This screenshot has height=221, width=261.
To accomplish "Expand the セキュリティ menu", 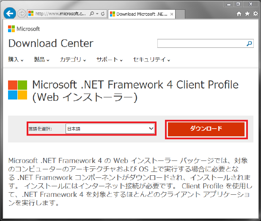I will (x=151, y=59).
